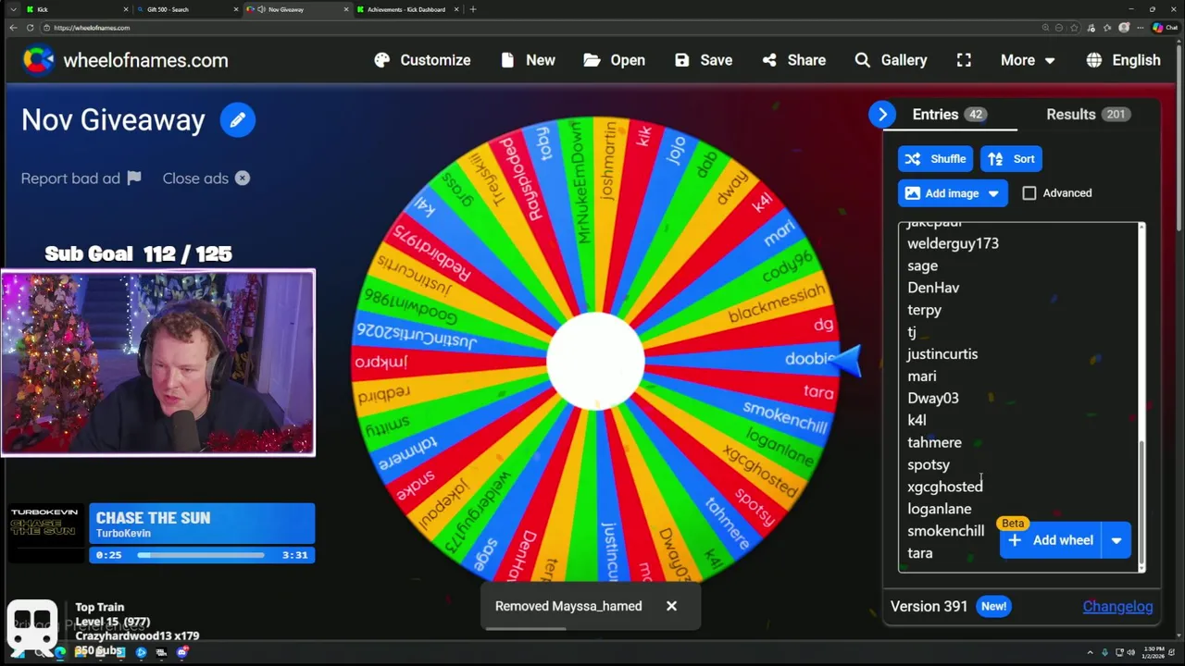Click the wheelofnames.com logo icon
The width and height of the screenshot is (1185, 666).
click(38, 60)
